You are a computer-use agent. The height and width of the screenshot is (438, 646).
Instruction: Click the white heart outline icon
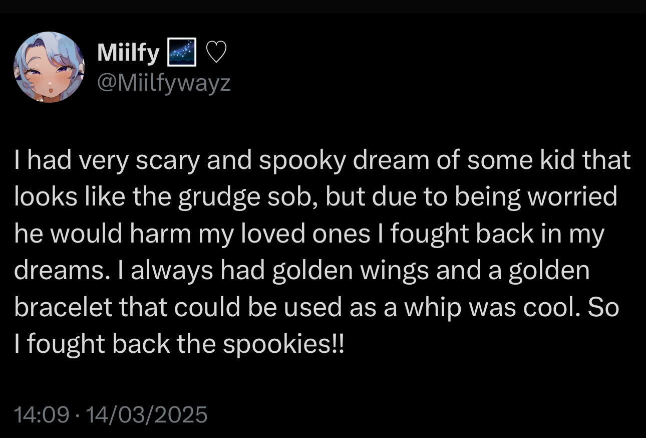tap(217, 53)
